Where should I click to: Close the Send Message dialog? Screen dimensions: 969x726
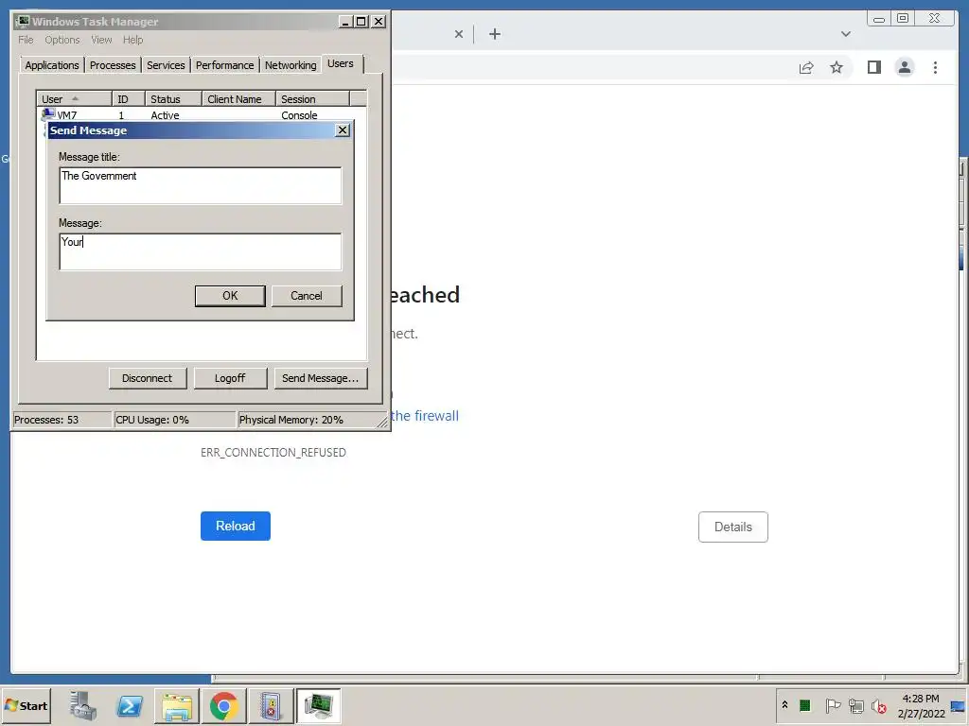coord(343,130)
